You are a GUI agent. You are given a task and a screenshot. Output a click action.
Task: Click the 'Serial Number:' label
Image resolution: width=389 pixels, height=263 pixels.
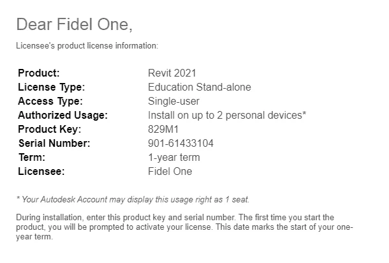(54, 143)
